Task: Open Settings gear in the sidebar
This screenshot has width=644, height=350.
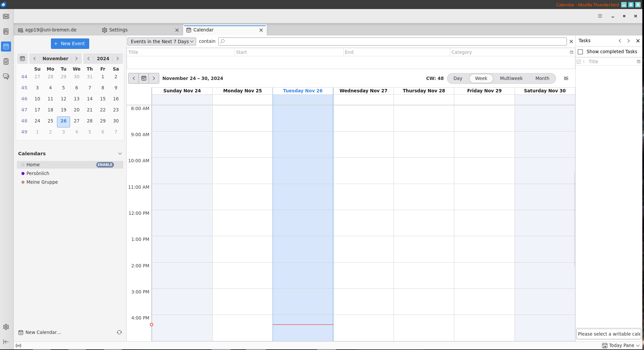Action: (6, 327)
